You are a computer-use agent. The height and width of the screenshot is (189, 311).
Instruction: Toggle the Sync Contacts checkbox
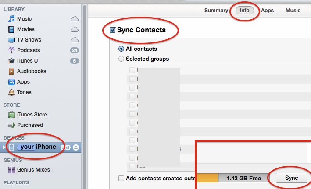coord(112,30)
